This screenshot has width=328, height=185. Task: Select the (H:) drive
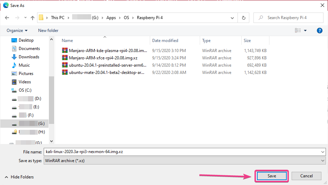point(28,132)
